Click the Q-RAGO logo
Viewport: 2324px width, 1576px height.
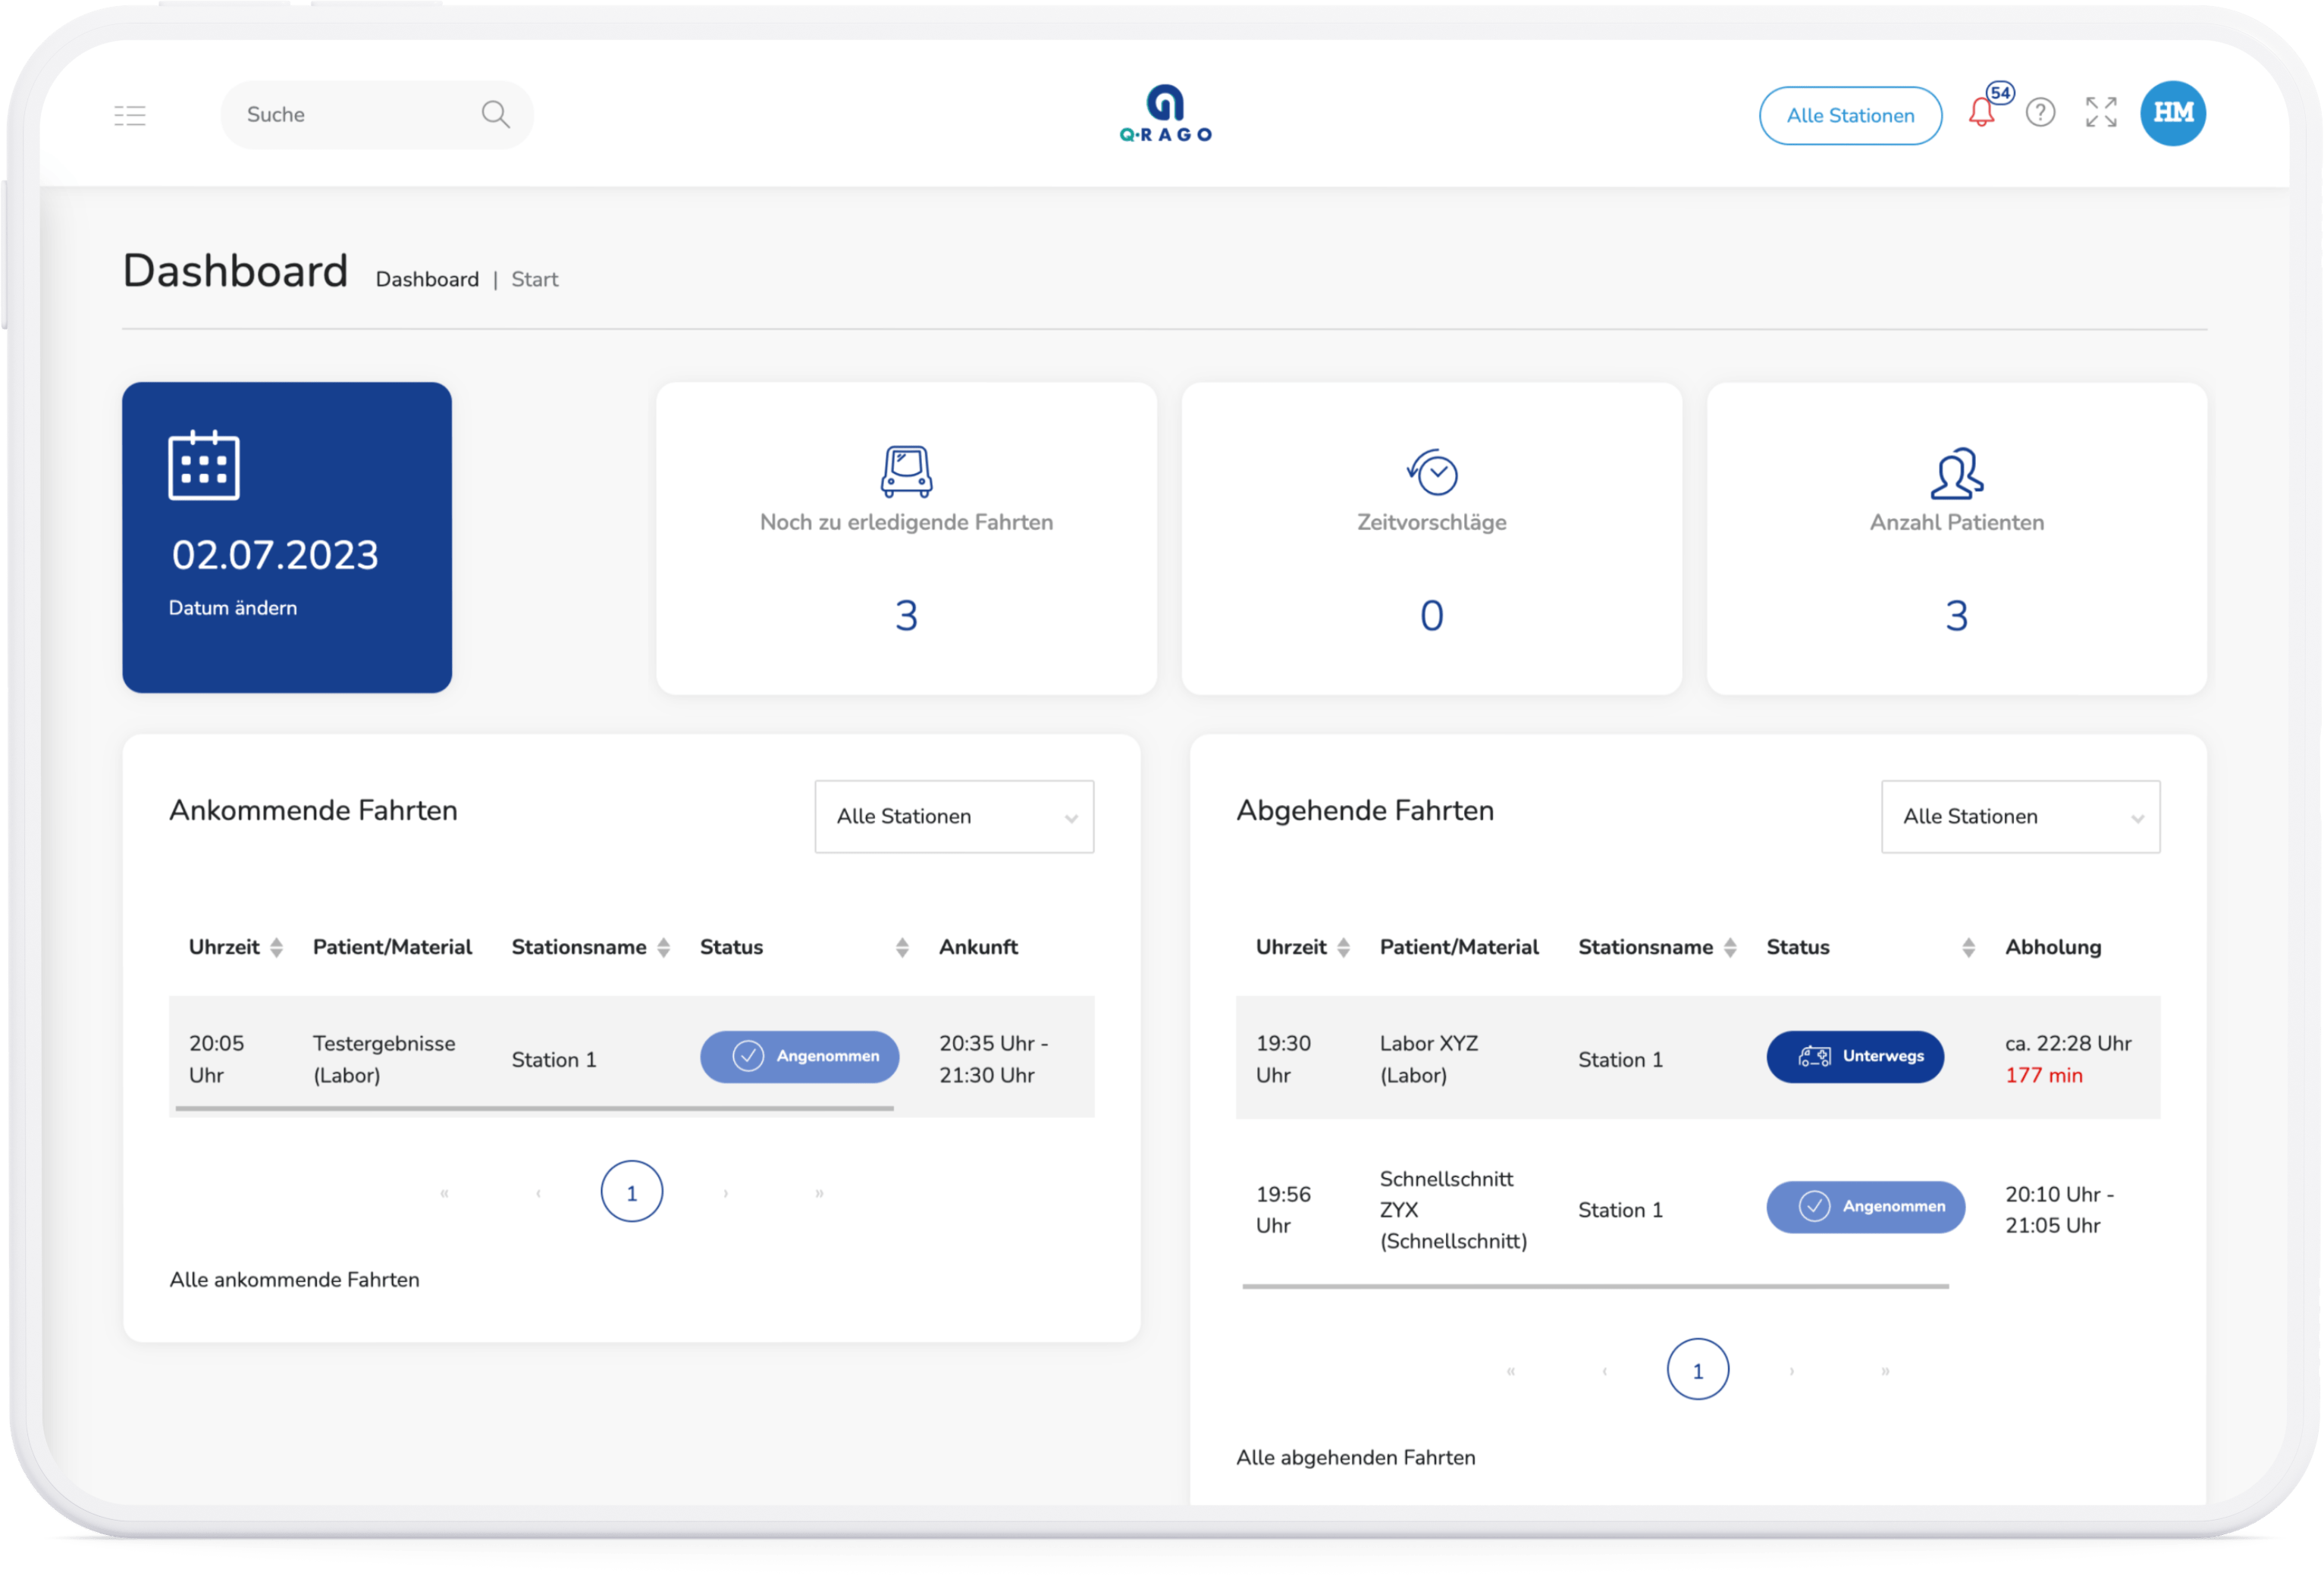click(1165, 114)
